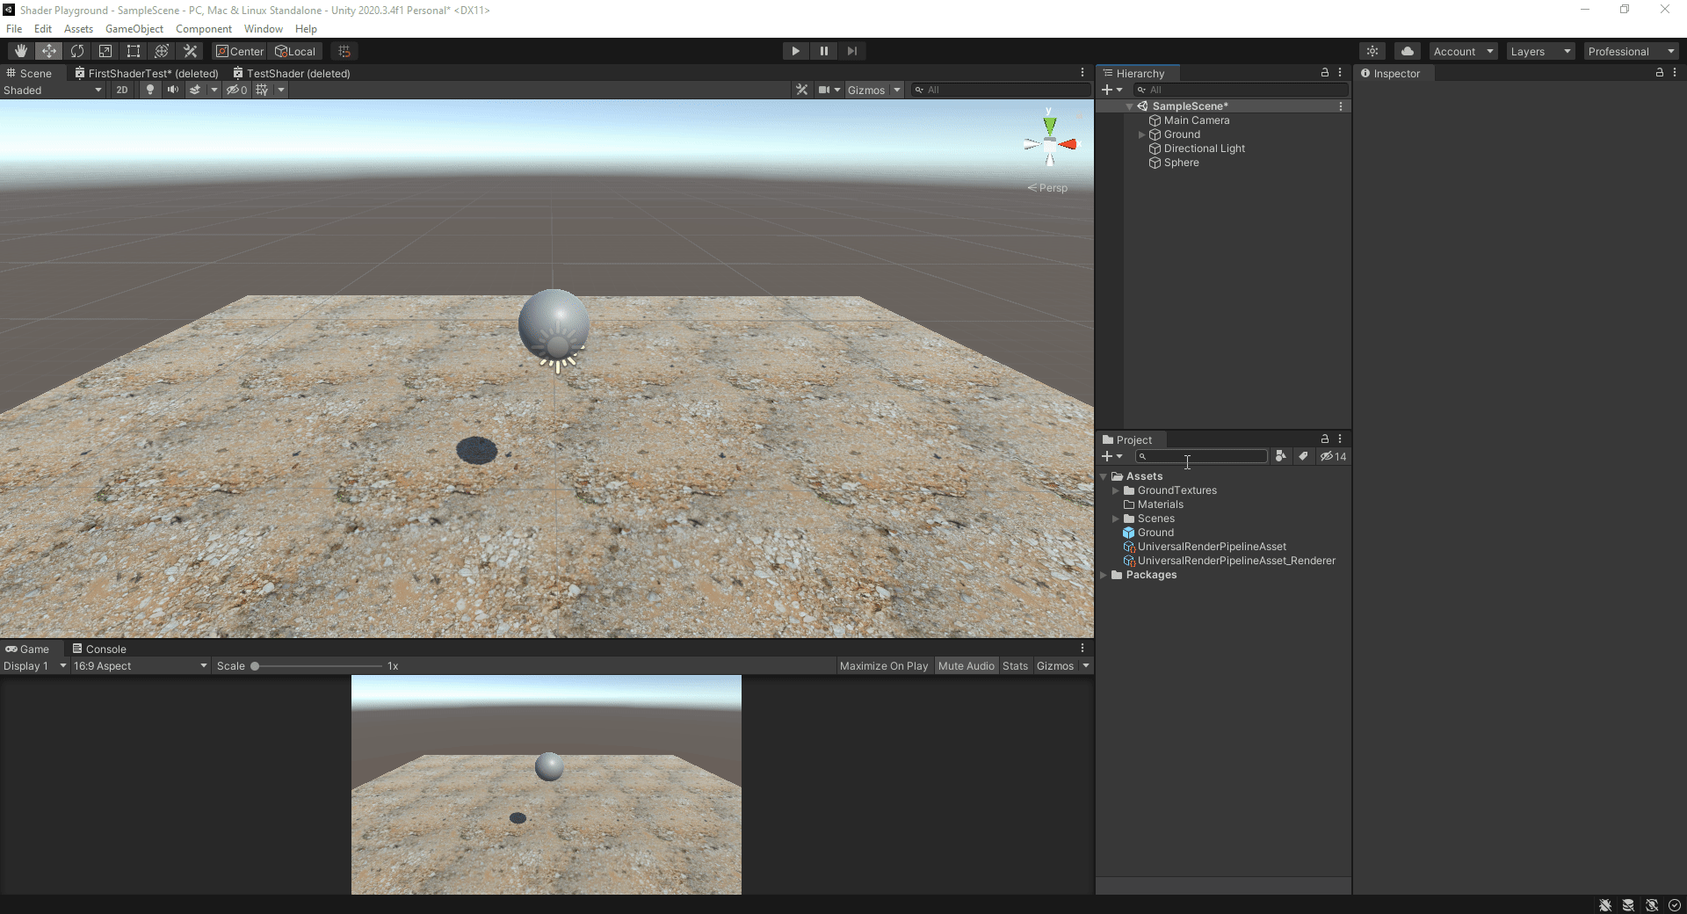Toggle scene audio speaker
Image resolution: width=1687 pixels, height=914 pixels.
173,90
